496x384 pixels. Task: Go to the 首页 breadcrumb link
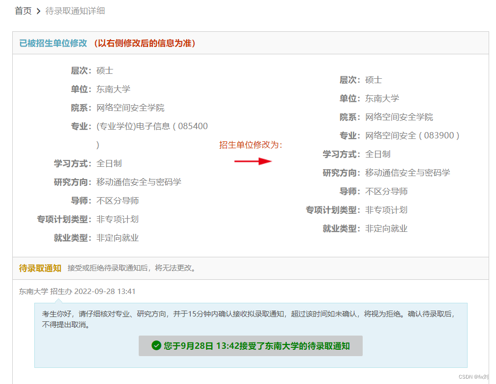tap(23, 11)
